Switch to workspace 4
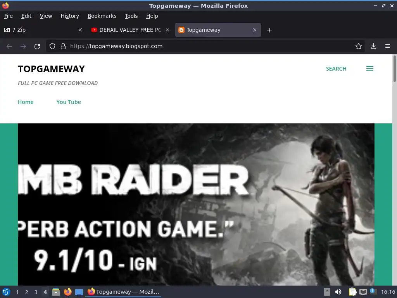397x298 pixels. pos(45,292)
